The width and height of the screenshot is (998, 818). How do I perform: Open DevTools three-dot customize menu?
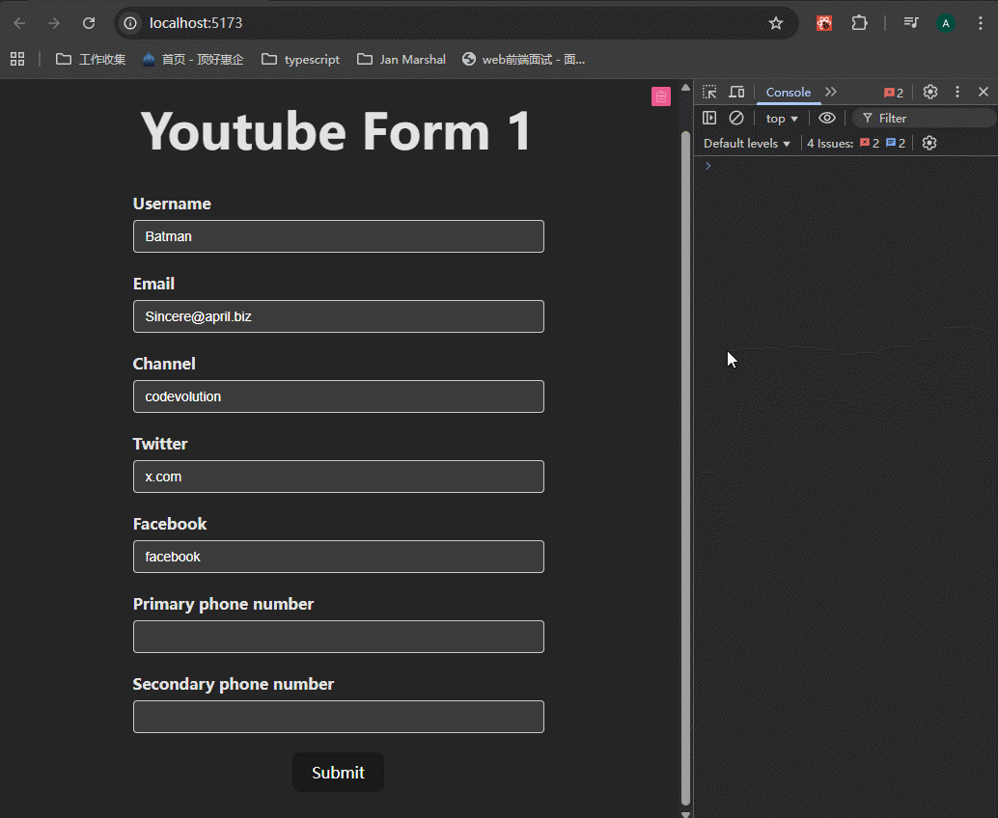point(957,92)
